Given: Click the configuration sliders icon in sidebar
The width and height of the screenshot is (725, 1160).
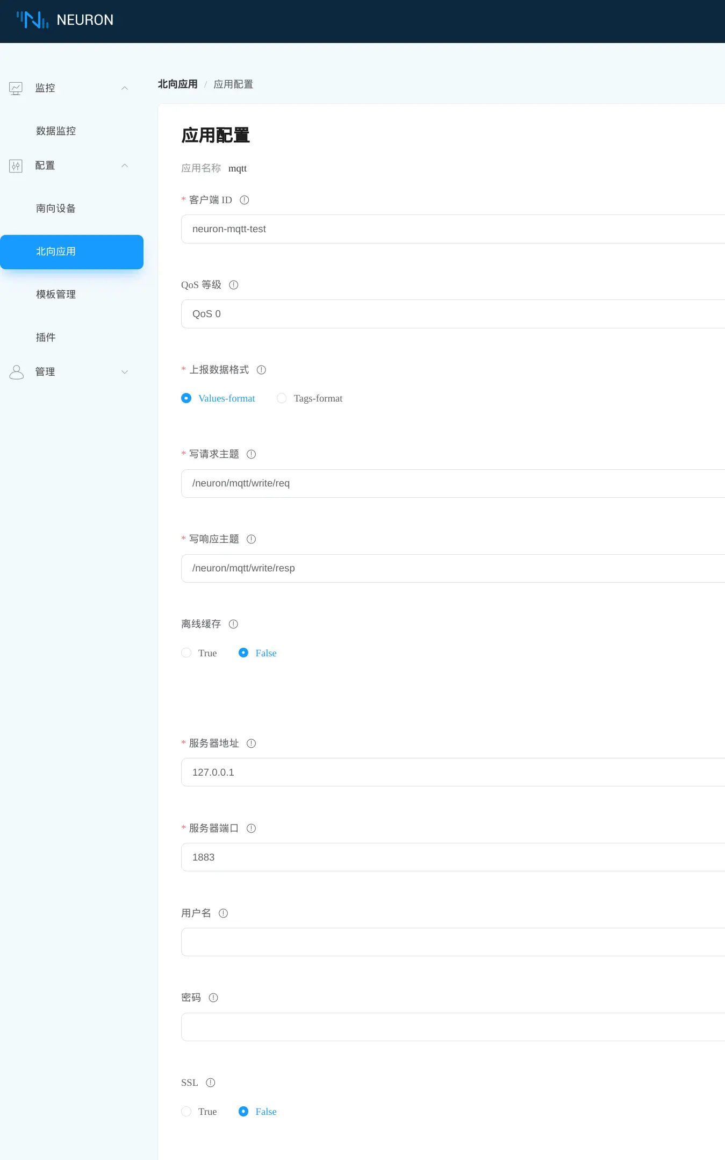Looking at the screenshot, I should click(x=16, y=166).
